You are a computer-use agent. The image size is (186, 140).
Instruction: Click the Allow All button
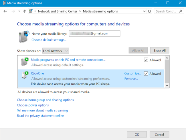tap(138, 51)
